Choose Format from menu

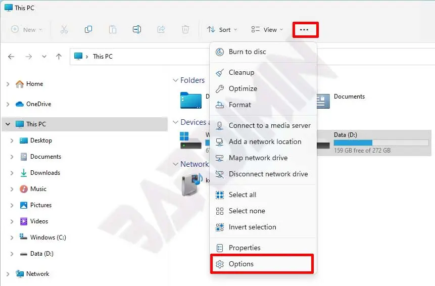click(263, 105)
